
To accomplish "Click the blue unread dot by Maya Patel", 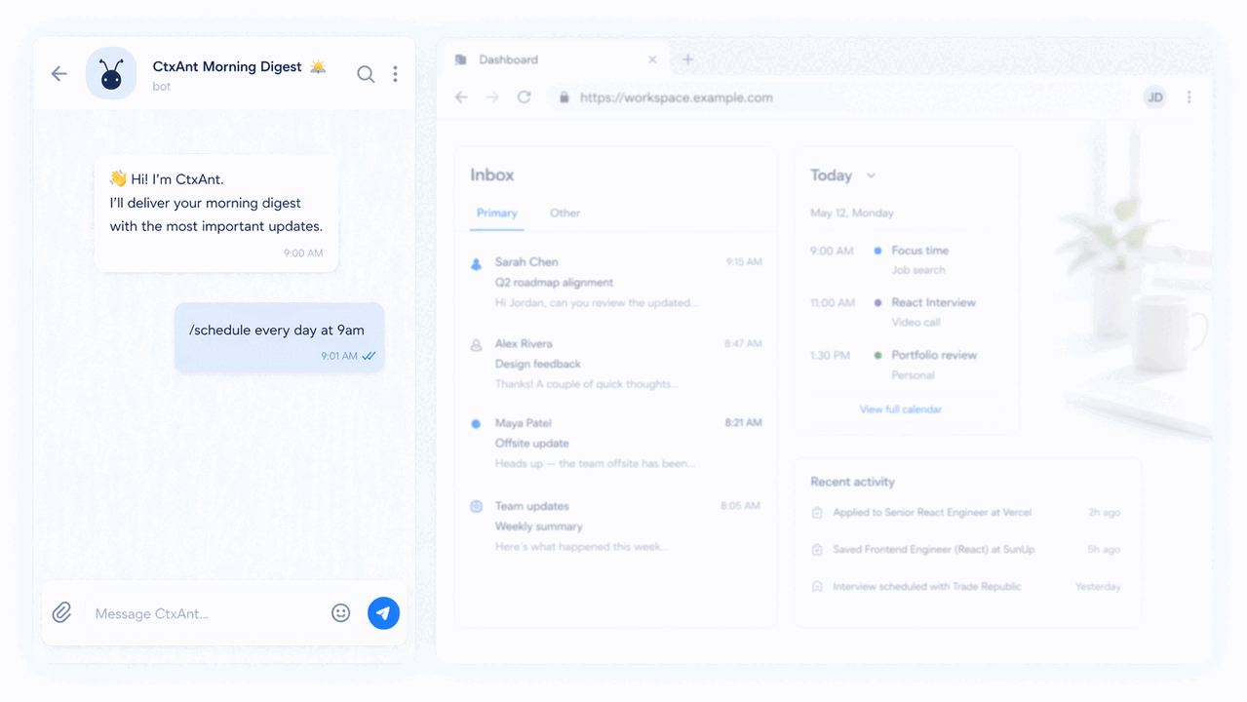I will [476, 424].
